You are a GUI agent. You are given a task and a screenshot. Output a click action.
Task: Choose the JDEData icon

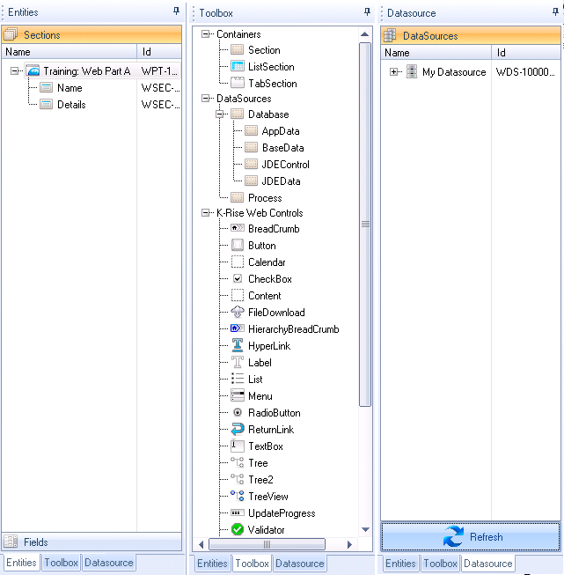(251, 181)
